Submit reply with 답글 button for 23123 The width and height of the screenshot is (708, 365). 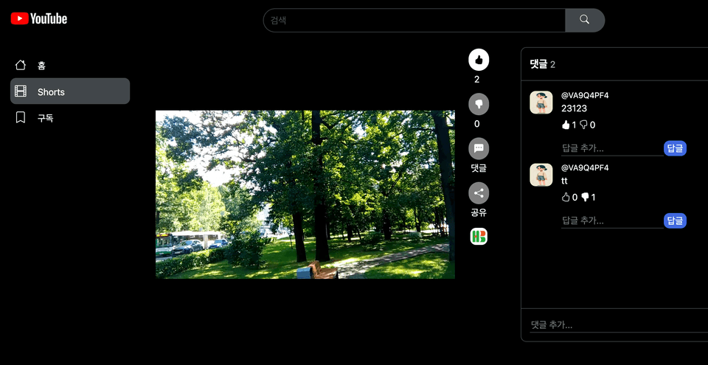[x=675, y=149]
